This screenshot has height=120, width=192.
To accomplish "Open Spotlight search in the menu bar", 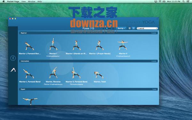I will [183, 2].
